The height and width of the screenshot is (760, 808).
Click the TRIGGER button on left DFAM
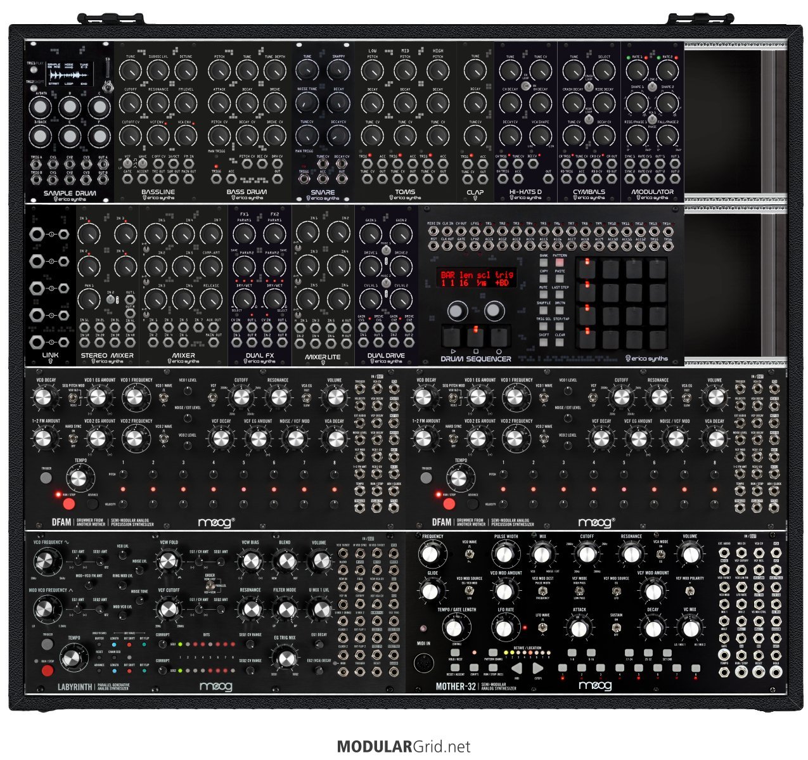click(x=46, y=479)
